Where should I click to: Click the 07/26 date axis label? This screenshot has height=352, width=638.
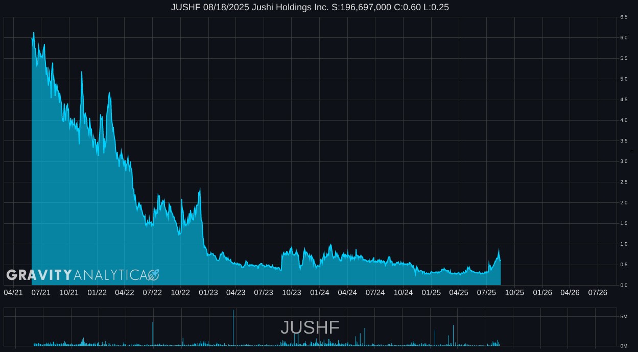598,292
